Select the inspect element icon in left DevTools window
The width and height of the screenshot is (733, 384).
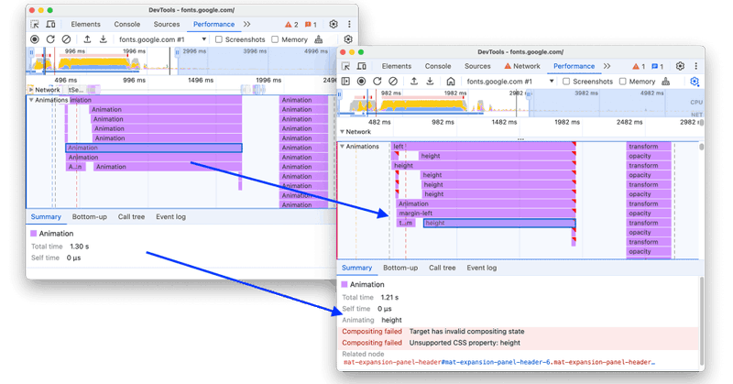[x=35, y=25]
